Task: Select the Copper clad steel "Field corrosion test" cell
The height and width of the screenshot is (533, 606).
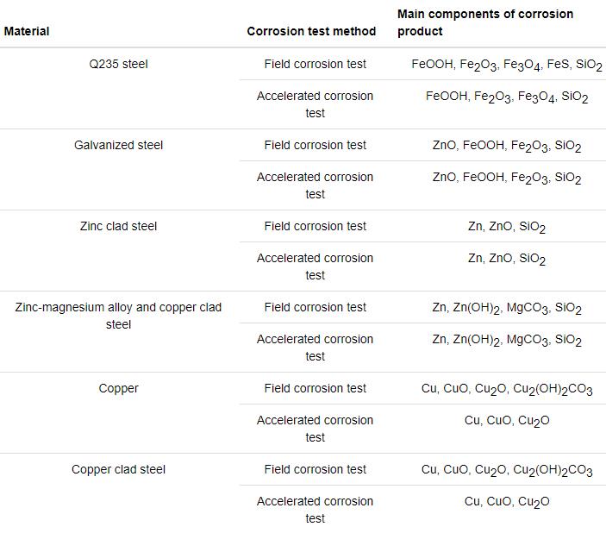Action: (315, 469)
